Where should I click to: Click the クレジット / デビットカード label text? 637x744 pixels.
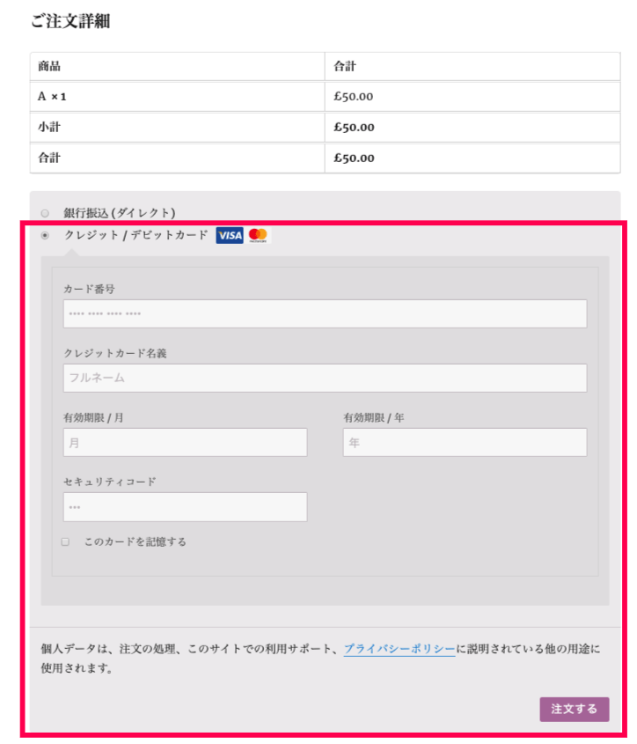tap(136, 235)
